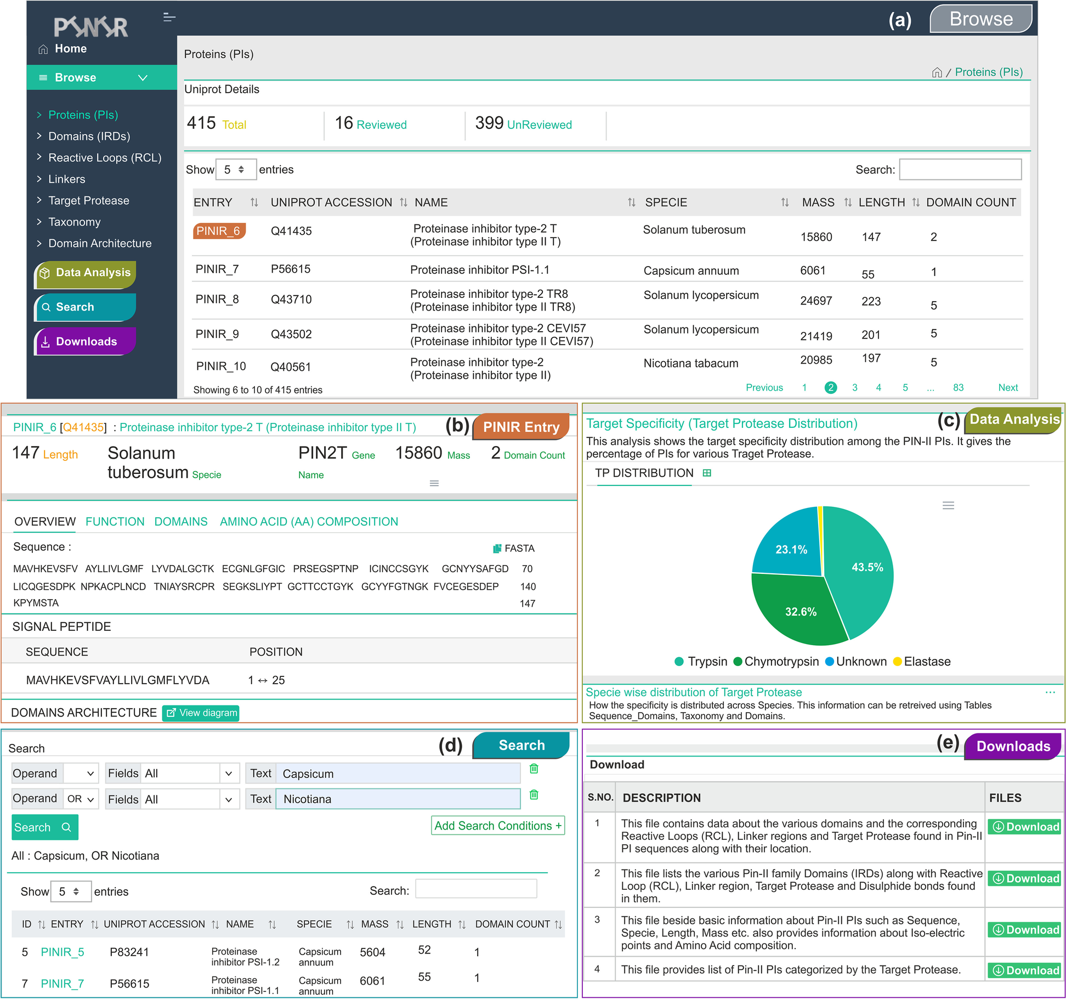This screenshot has width=1066, height=999.
Task: Toggle the Chymotrypsin legend item
Action: point(776,662)
